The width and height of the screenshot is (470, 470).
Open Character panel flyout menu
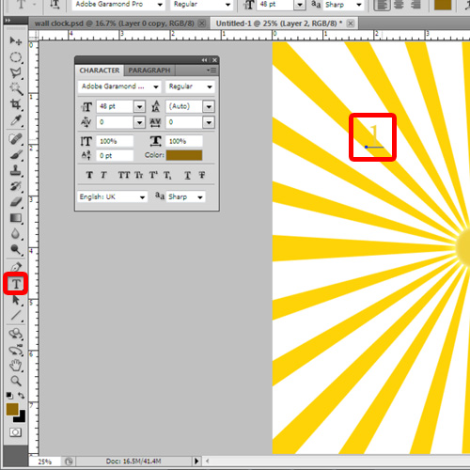coord(211,70)
